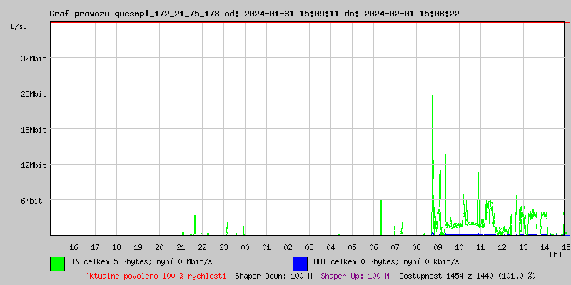Click the graph title 'Graf provozu quesmpl_172_21_75_178'

(135, 14)
